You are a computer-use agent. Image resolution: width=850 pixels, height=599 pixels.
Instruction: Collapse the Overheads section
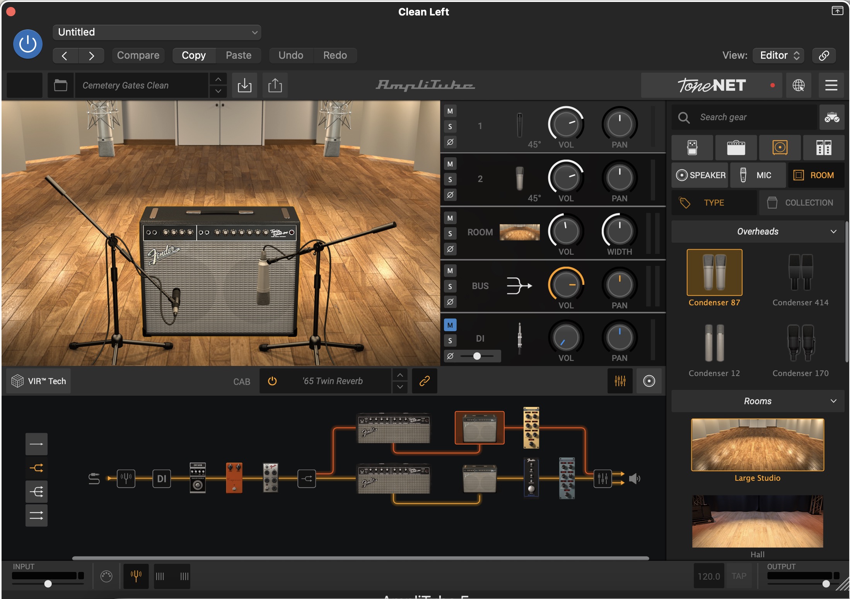click(758, 231)
